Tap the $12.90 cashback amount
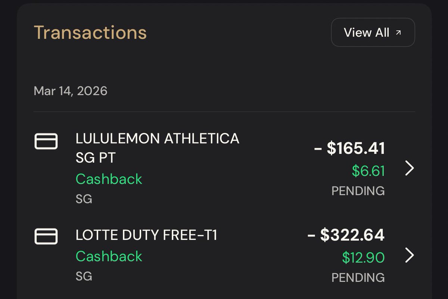The image size is (448, 299). click(x=363, y=258)
